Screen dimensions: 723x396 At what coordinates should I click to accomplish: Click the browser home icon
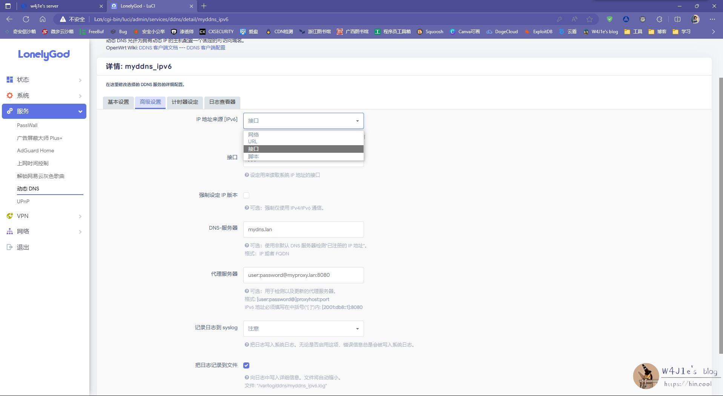(x=43, y=19)
